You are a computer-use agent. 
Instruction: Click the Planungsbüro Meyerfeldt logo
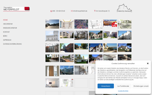coord(16,9)
